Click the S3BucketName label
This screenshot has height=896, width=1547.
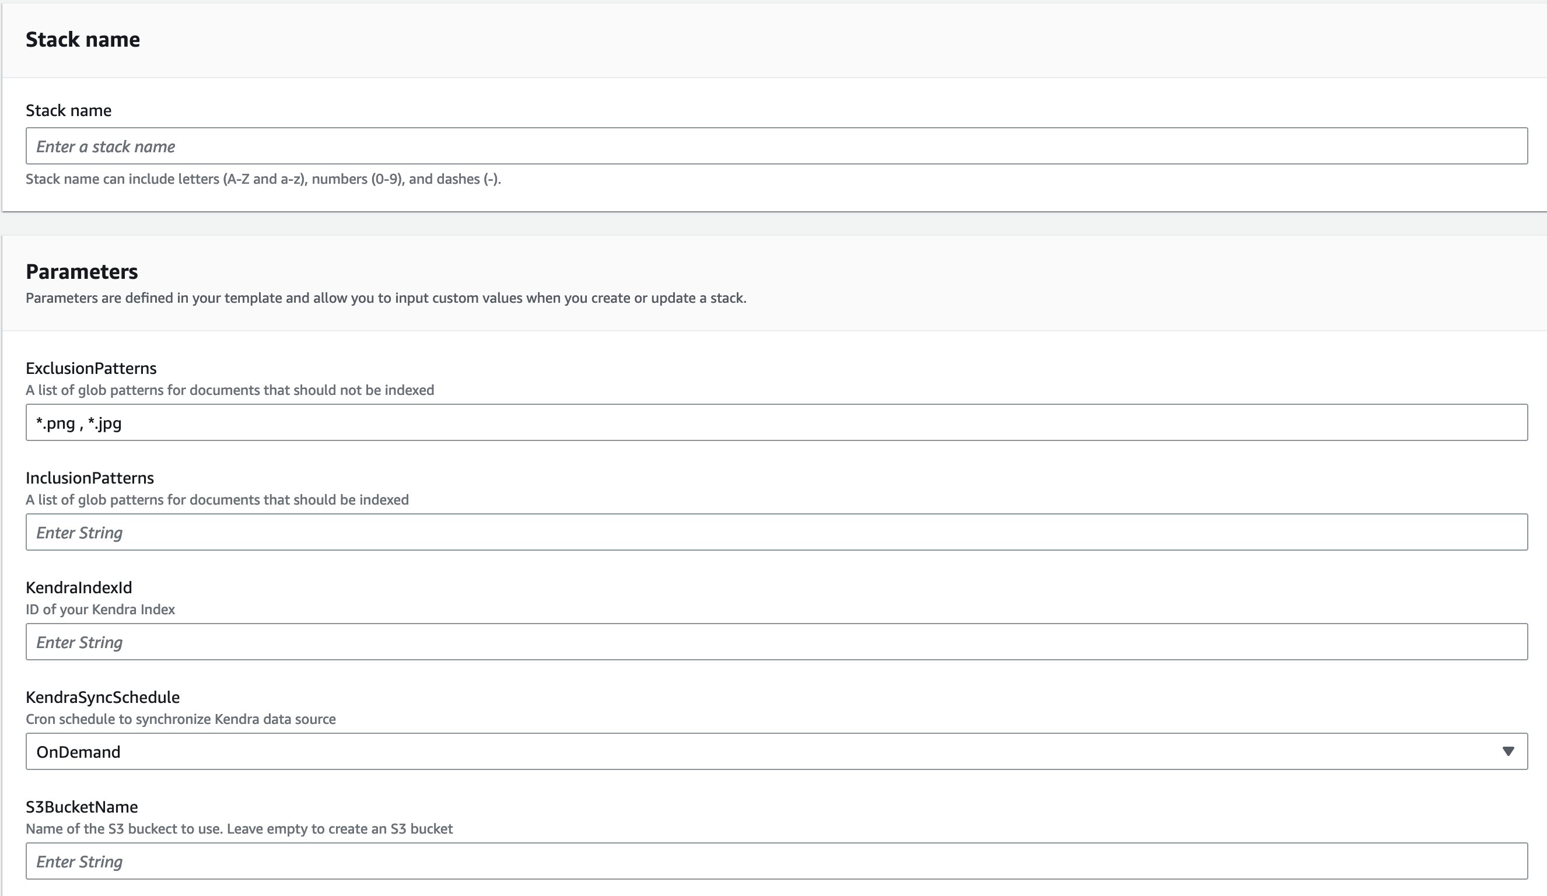coord(82,806)
